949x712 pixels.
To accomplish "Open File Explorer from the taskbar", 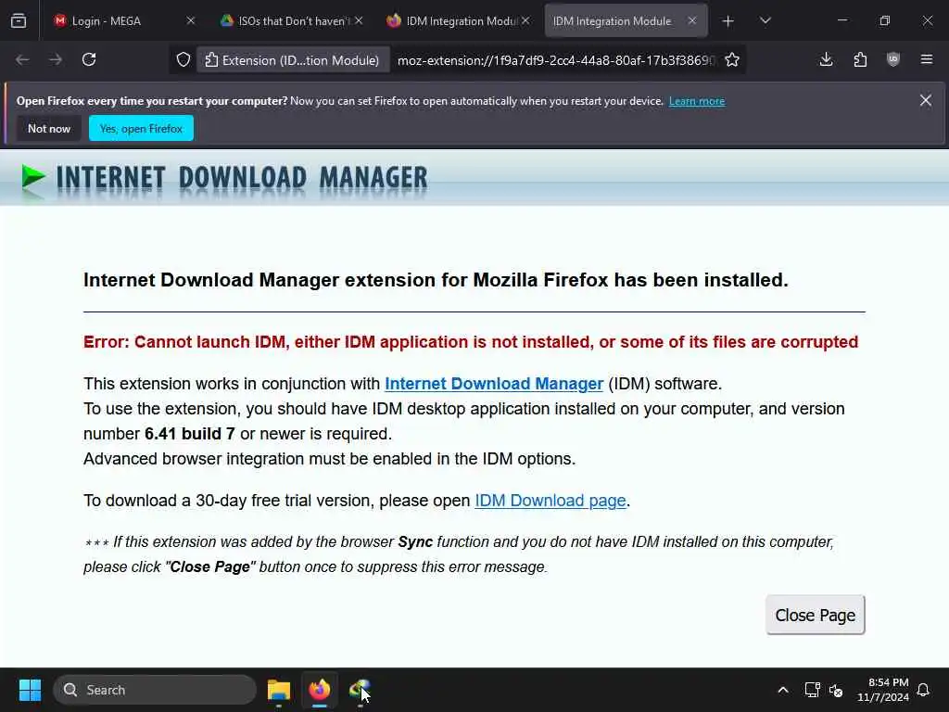I will pos(279,690).
